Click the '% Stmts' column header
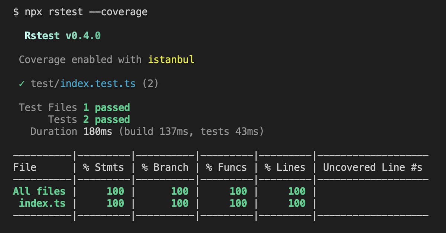Viewport: 446px width, 233px height. coord(103,167)
